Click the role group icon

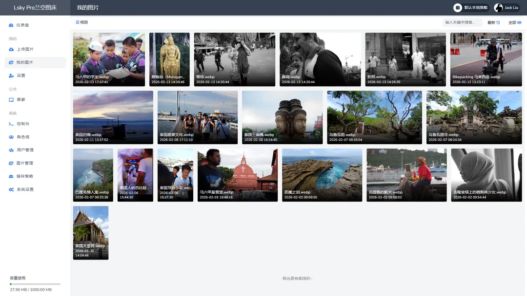pyautogui.click(x=11, y=137)
